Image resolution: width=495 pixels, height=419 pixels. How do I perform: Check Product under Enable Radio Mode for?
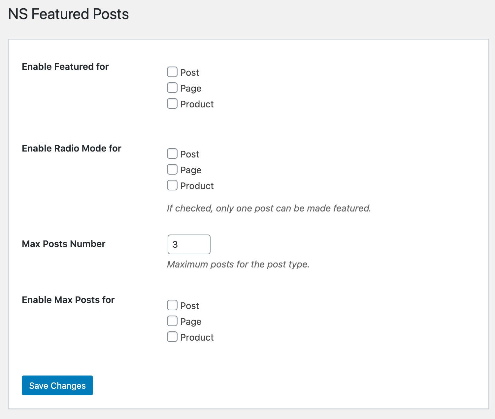pos(172,185)
